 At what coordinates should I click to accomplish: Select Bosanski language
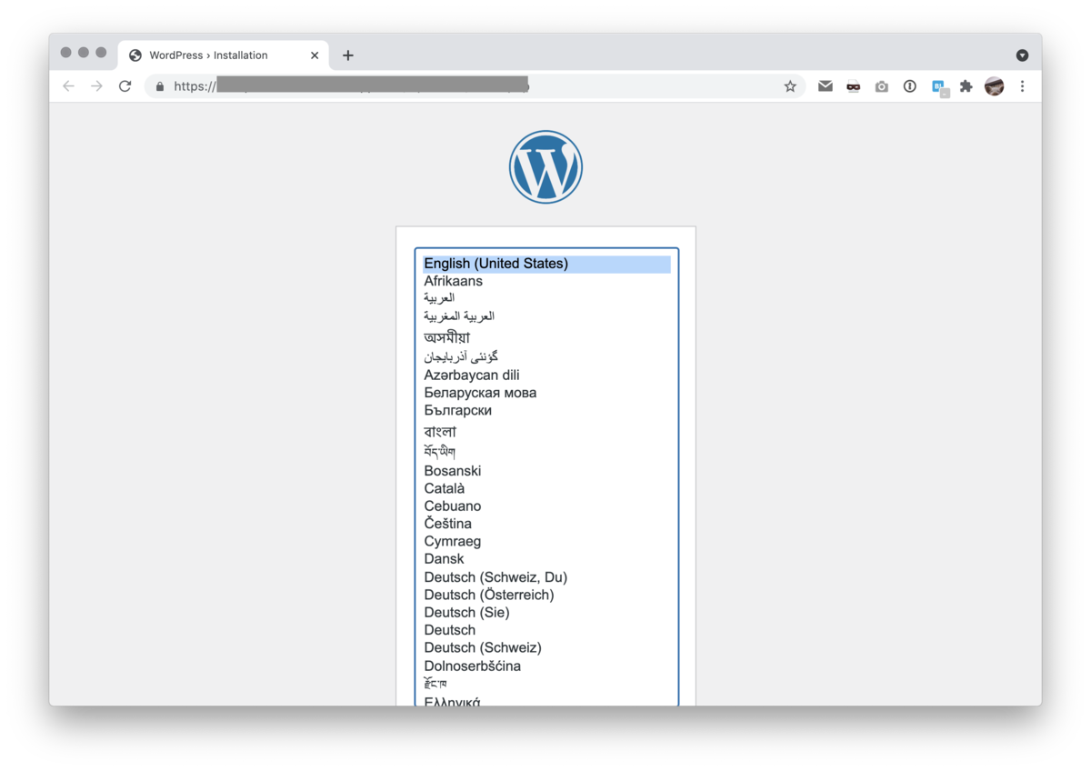(546, 471)
